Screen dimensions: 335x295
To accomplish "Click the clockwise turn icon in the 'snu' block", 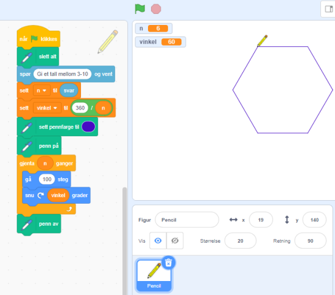I will click(41, 195).
